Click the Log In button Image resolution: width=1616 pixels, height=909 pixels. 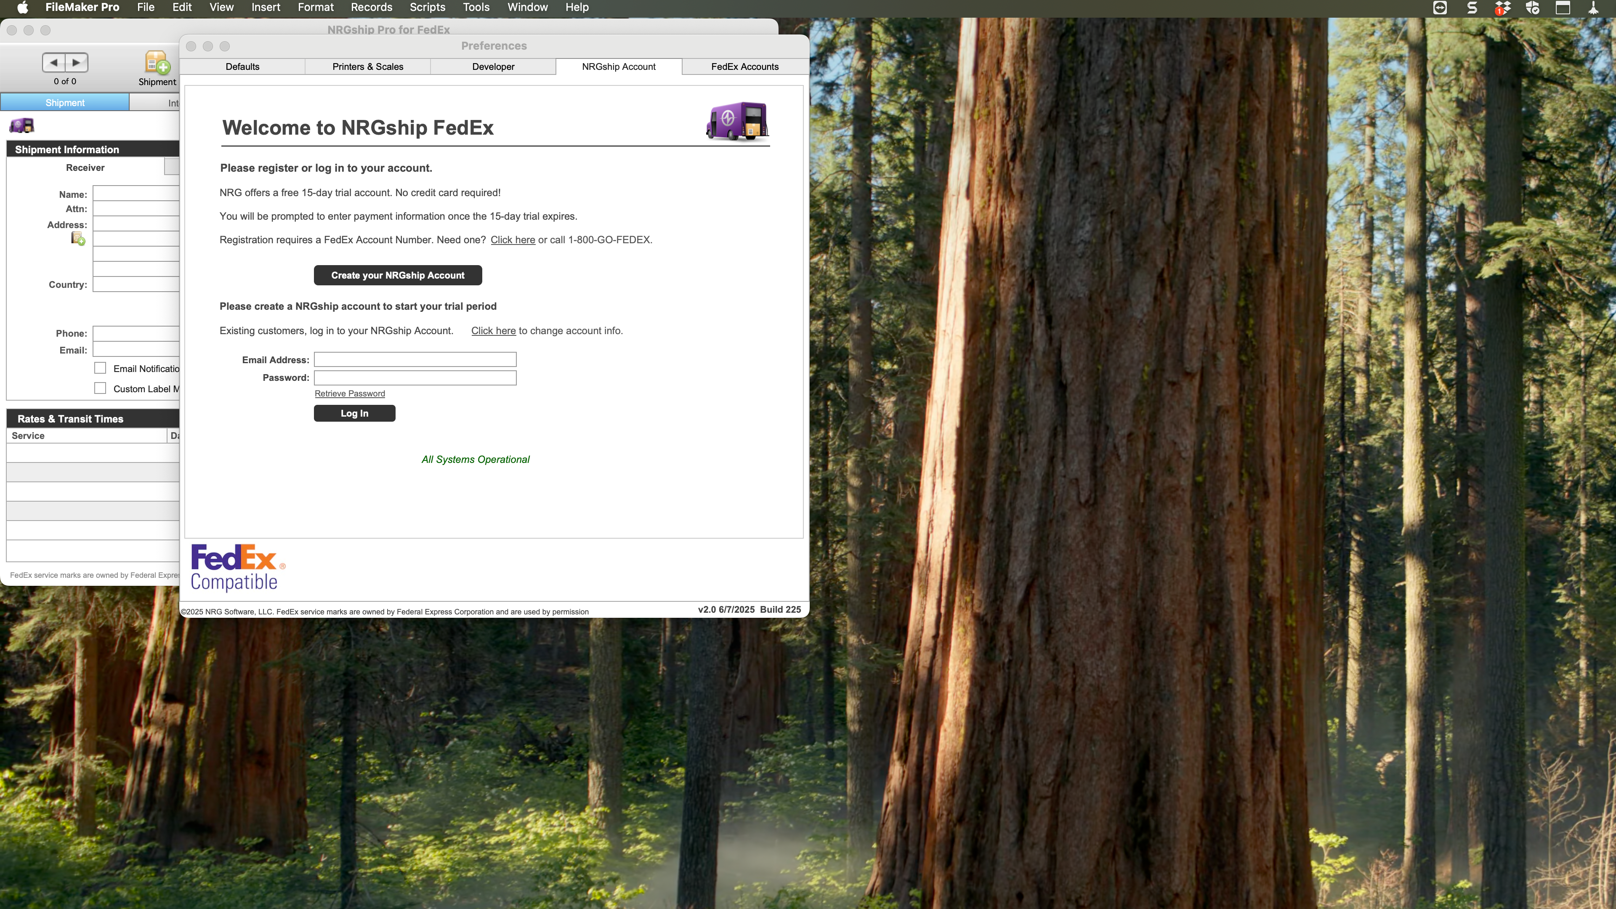[354, 413]
